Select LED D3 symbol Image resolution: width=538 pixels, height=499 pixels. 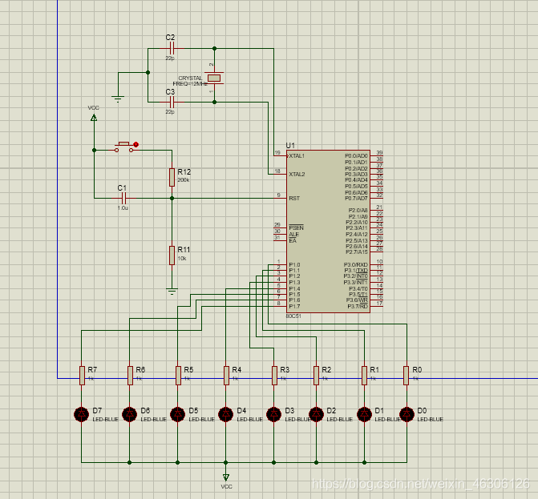pos(273,414)
